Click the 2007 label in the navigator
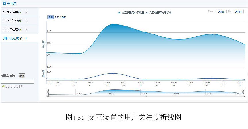Image resolution: width=248 pixels, height=129 pixels. click(x=111, y=93)
